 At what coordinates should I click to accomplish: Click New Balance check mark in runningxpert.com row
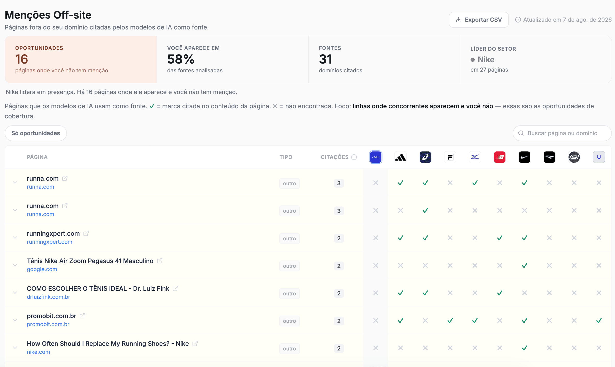click(x=500, y=238)
